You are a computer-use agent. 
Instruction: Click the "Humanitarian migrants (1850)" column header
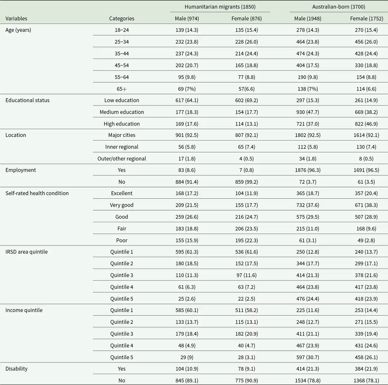point(220,7)
